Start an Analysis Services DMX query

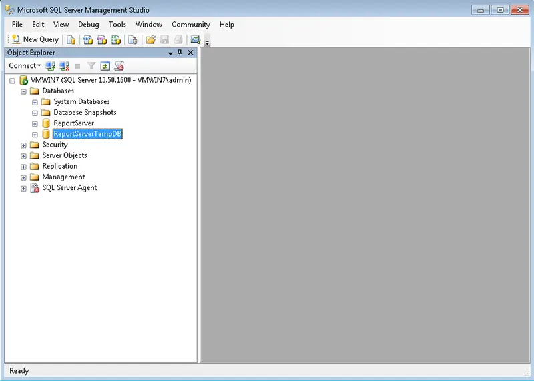click(102, 40)
